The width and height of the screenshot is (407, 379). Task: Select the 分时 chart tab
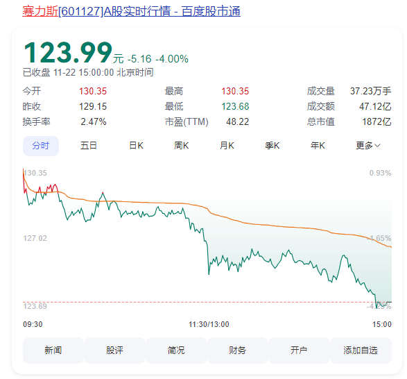pos(41,146)
